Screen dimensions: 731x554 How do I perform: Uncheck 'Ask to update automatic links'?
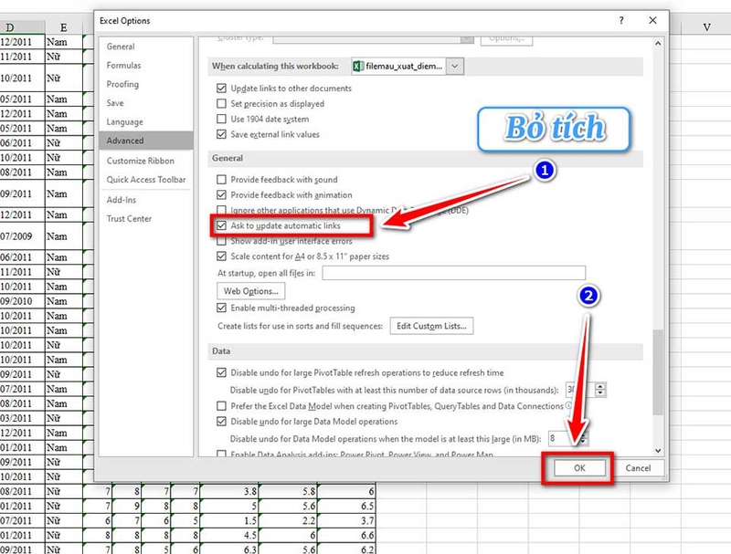click(221, 225)
